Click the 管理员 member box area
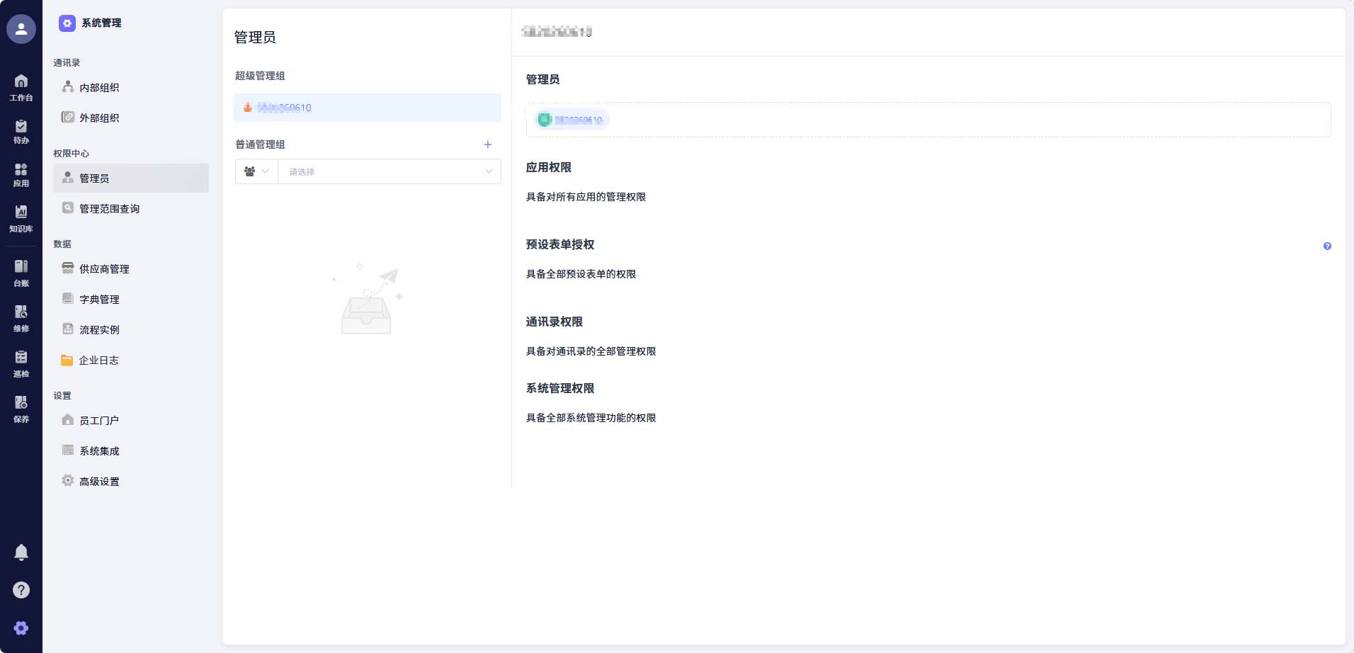This screenshot has height=653, width=1354. tap(928, 120)
